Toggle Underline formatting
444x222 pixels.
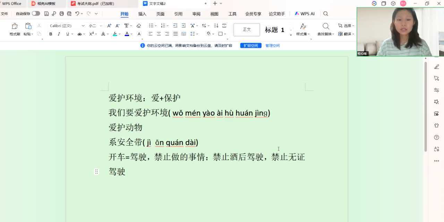(67, 34)
